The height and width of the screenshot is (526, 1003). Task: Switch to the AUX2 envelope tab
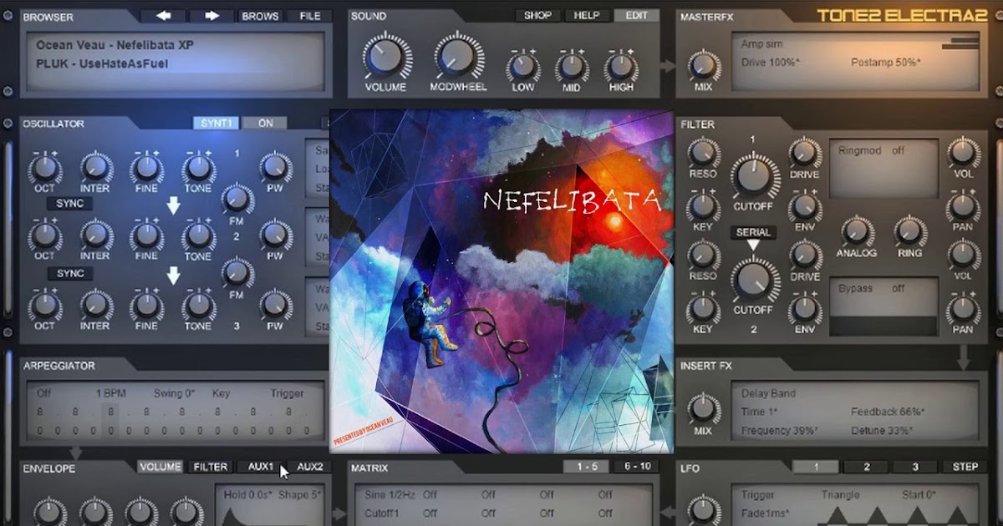pos(310,467)
